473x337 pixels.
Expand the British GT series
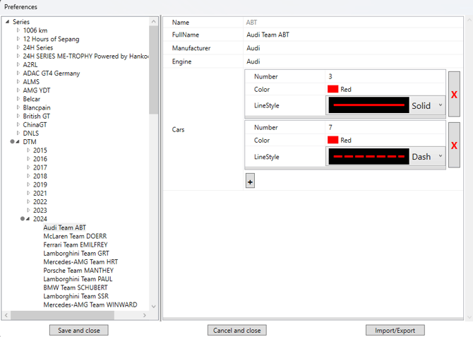point(18,116)
